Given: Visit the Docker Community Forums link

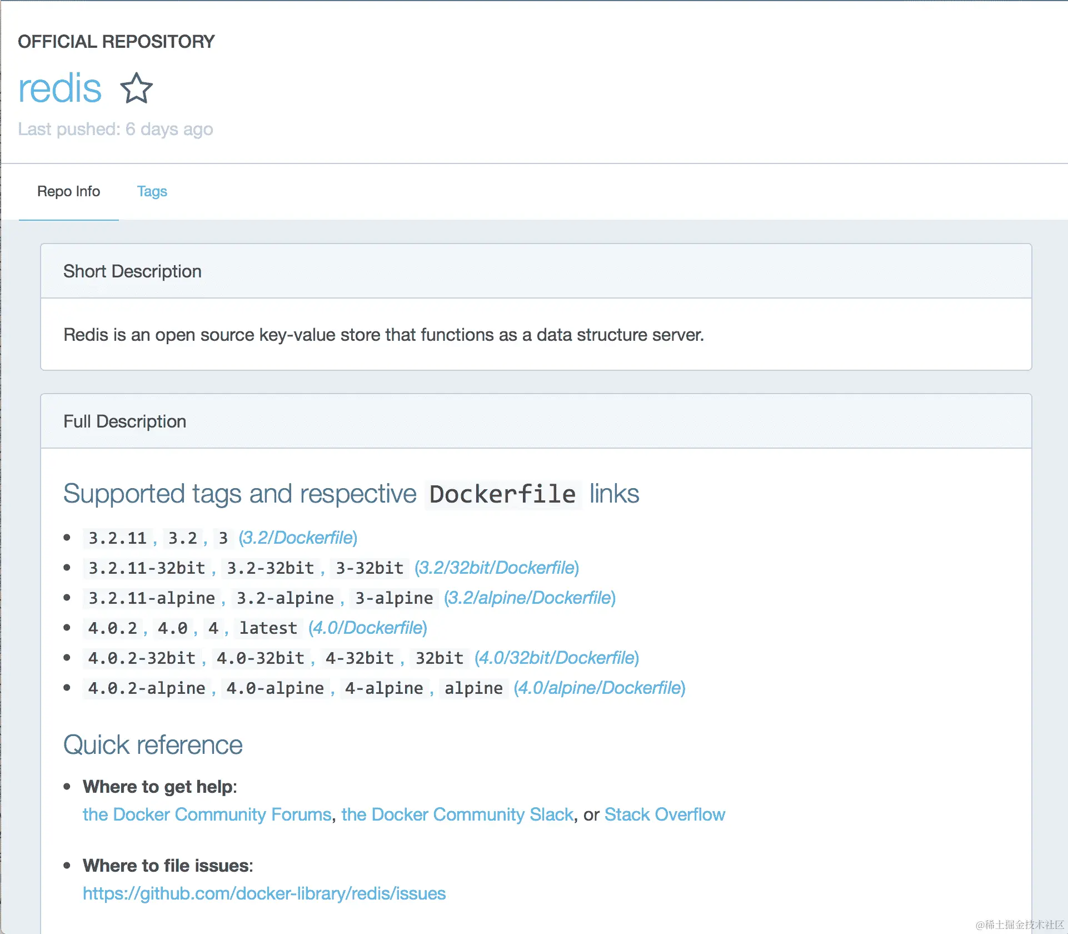Looking at the screenshot, I should click(207, 814).
